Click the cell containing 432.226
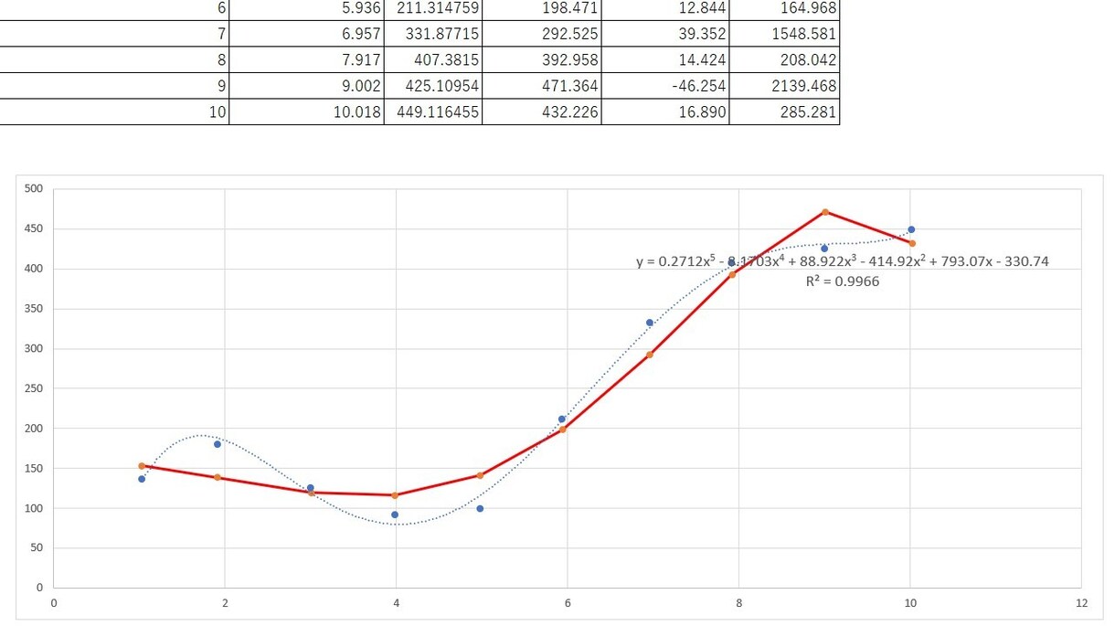Image resolution: width=1115 pixels, height=626 pixels. (542, 111)
